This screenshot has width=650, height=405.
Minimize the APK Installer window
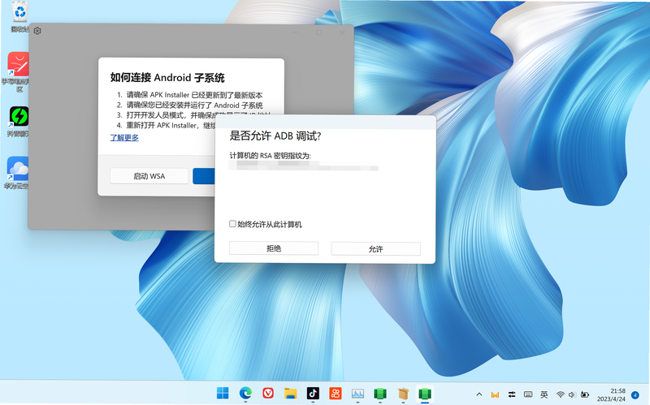(x=296, y=32)
